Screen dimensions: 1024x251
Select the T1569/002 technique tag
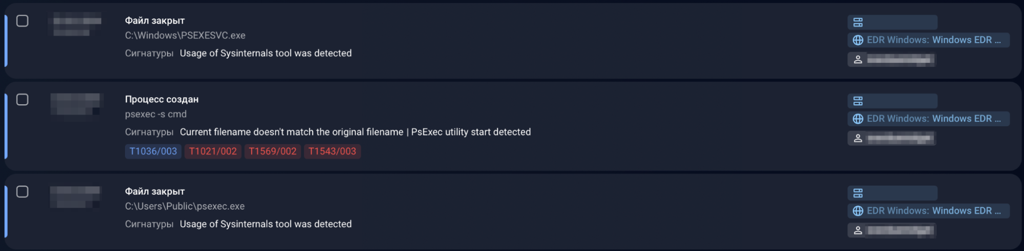click(x=273, y=151)
